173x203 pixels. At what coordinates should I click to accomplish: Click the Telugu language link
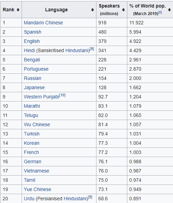(x=31, y=115)
